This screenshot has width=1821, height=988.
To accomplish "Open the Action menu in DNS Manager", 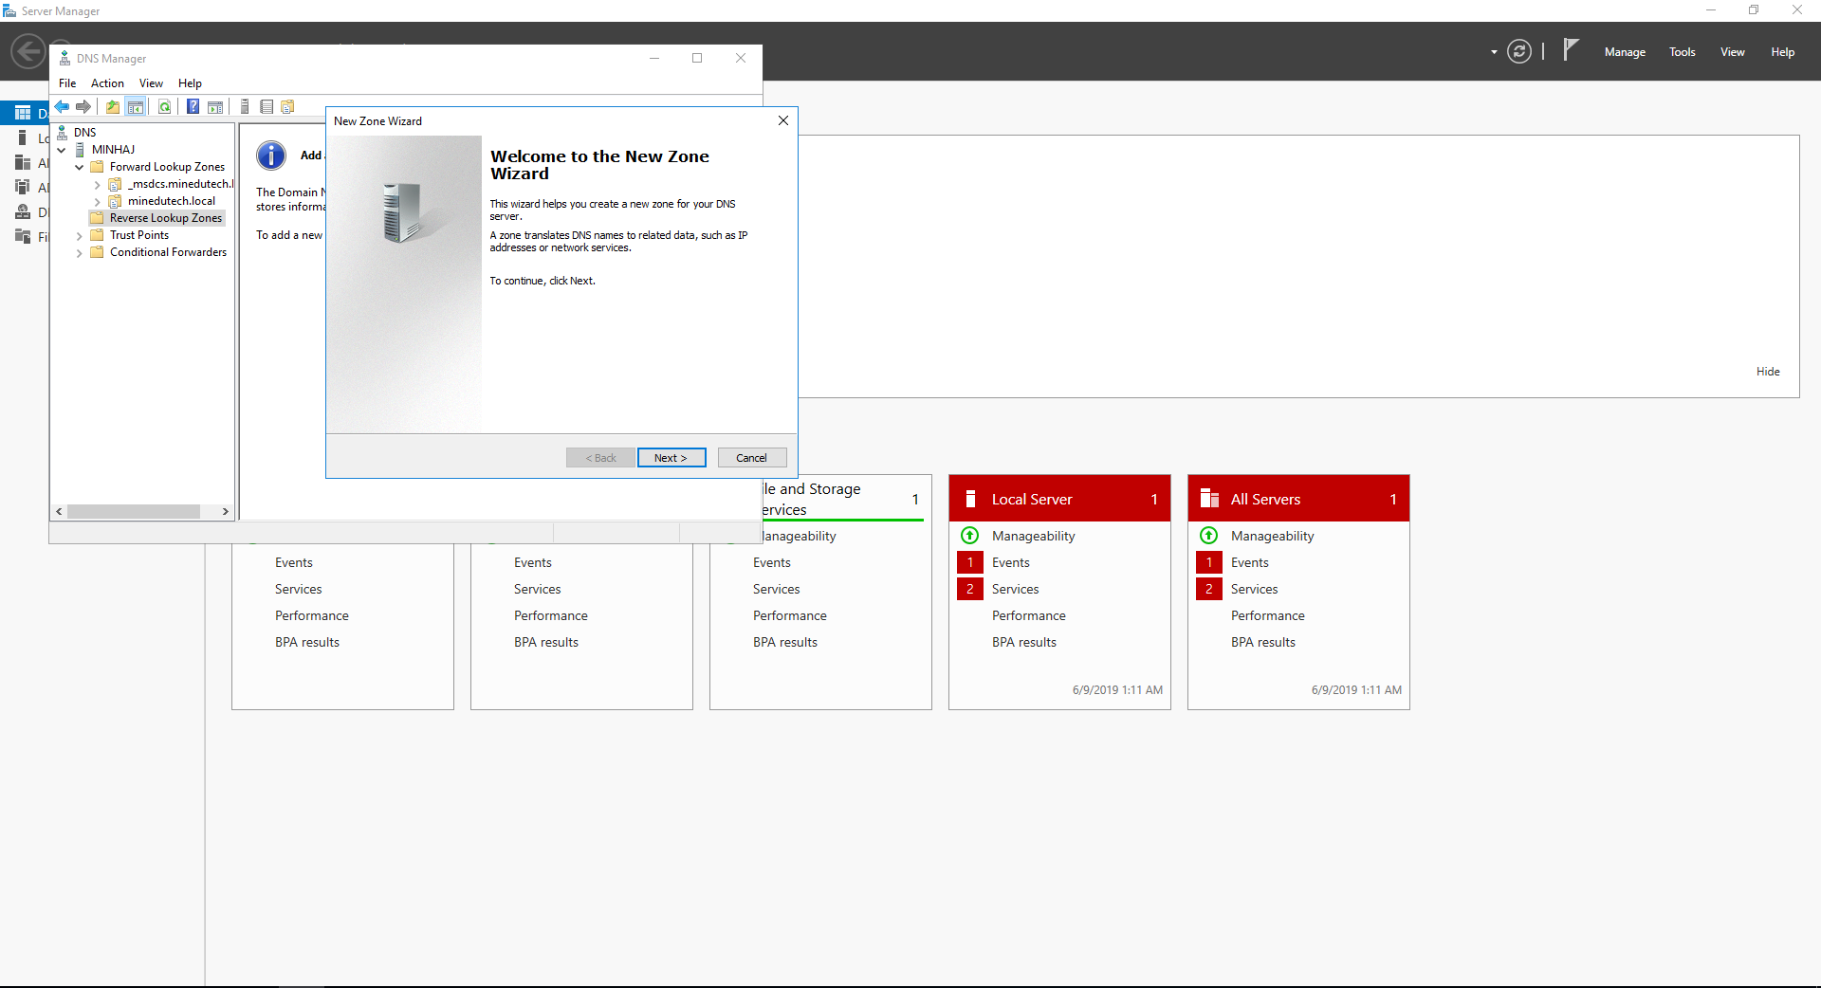I will pyautogui.click(x=107, y=83).
